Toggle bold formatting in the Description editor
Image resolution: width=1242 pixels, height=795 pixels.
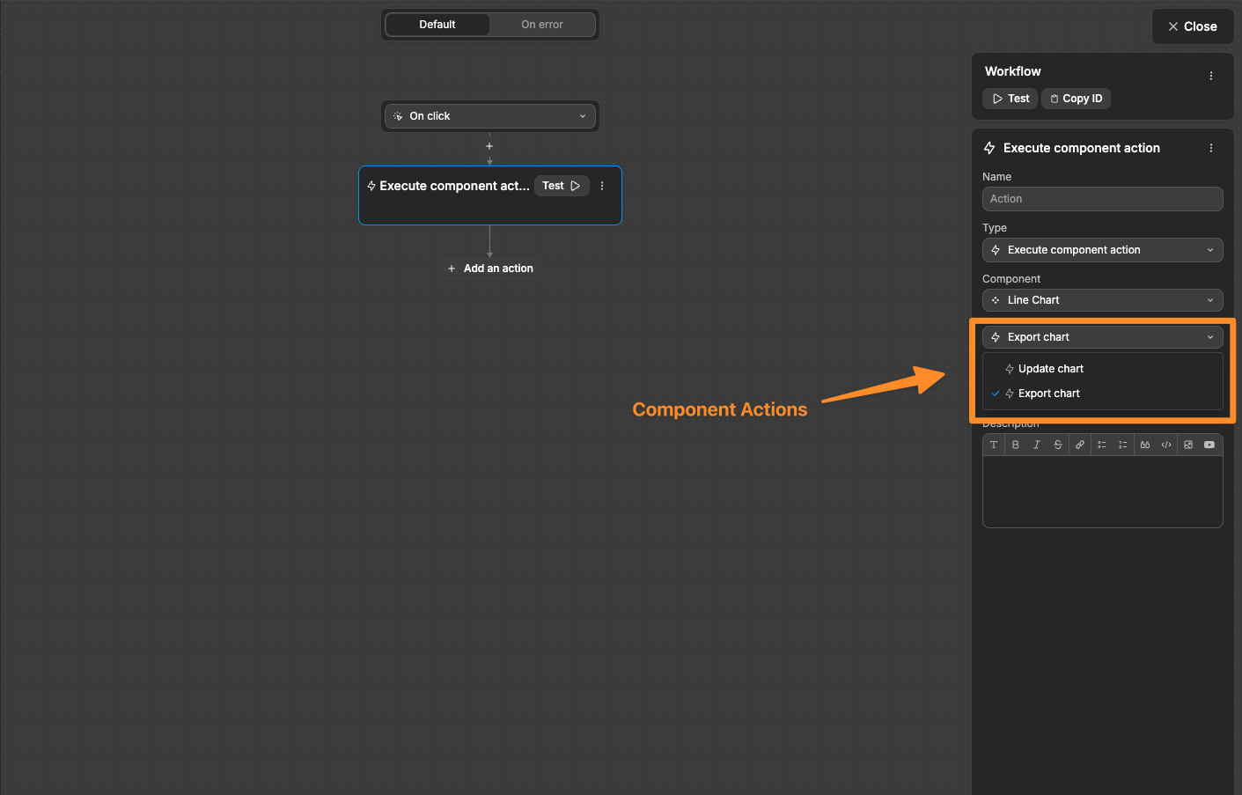point(1015,445)
